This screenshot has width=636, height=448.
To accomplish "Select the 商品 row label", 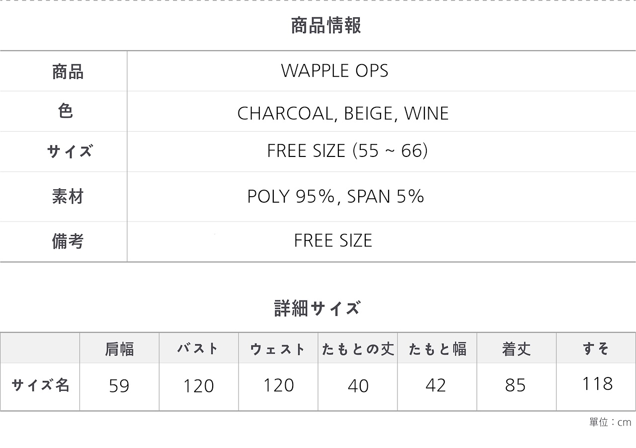I will [x=68, y=72].
